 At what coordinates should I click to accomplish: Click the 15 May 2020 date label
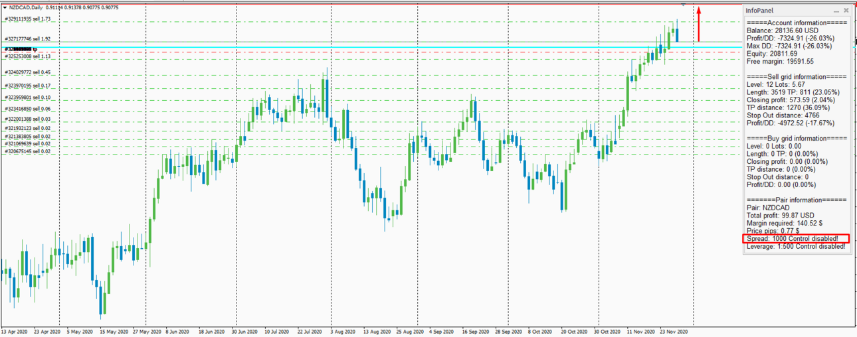click(x=114, y=330)
